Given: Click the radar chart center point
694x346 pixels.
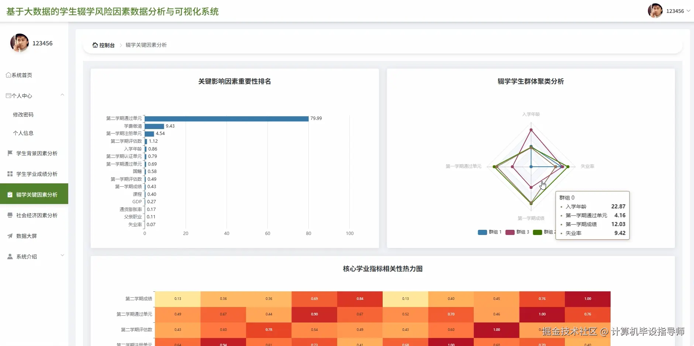Looking at the screenshot, I should (x=531, y=167).
